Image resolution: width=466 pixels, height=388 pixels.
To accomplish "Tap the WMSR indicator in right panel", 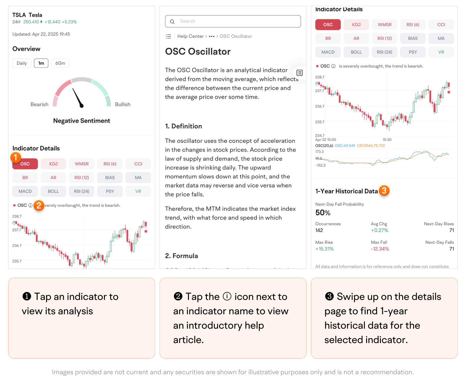I will click(x=384, y=25).
